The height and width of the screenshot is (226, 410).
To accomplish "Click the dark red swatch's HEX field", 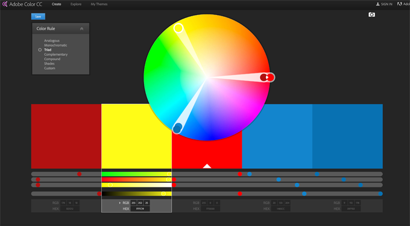I will [70, 209].
